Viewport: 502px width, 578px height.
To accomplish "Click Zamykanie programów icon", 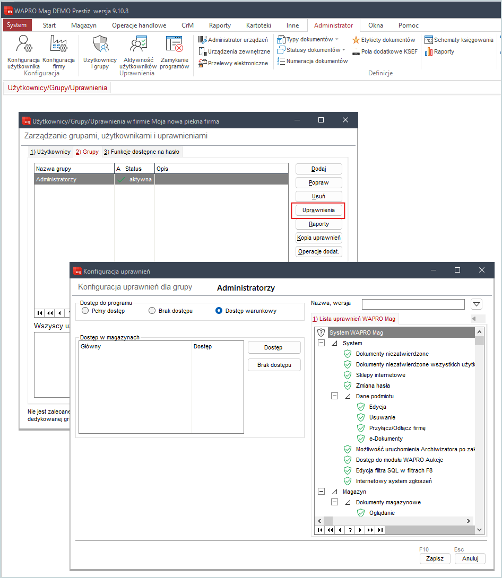I will click(175, 44).
